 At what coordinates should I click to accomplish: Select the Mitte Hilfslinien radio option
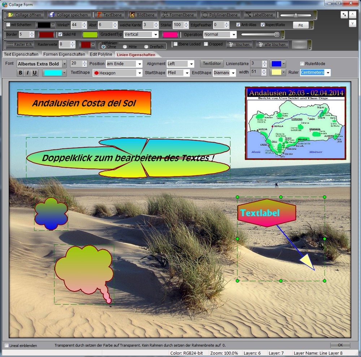coord(125,47)
